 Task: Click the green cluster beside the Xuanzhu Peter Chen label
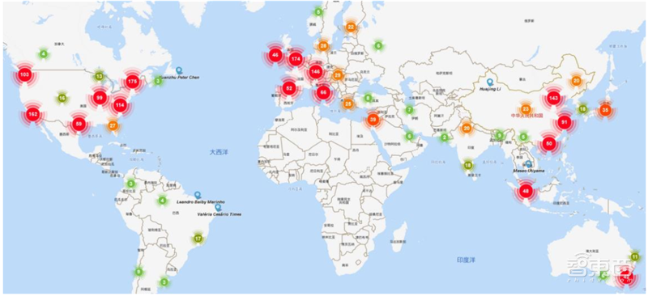(158, 81)
